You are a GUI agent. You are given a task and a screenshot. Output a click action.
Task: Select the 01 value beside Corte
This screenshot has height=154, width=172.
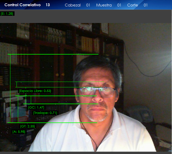tap(146, 5)
